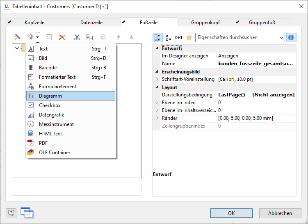Click the favorites star icon
The height and width of the screenshot is (224, 308).
[189, 37]
